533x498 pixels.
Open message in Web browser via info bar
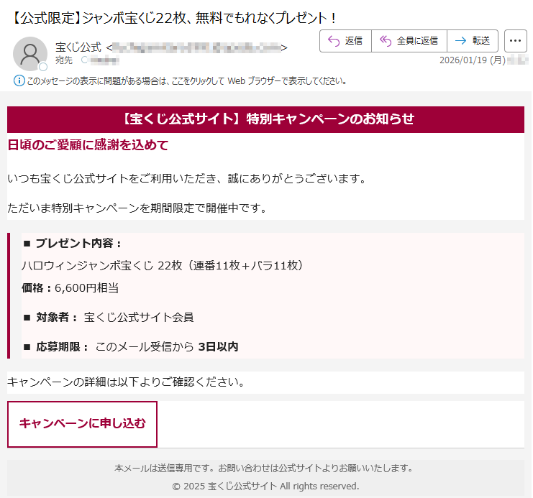point(187,81)
